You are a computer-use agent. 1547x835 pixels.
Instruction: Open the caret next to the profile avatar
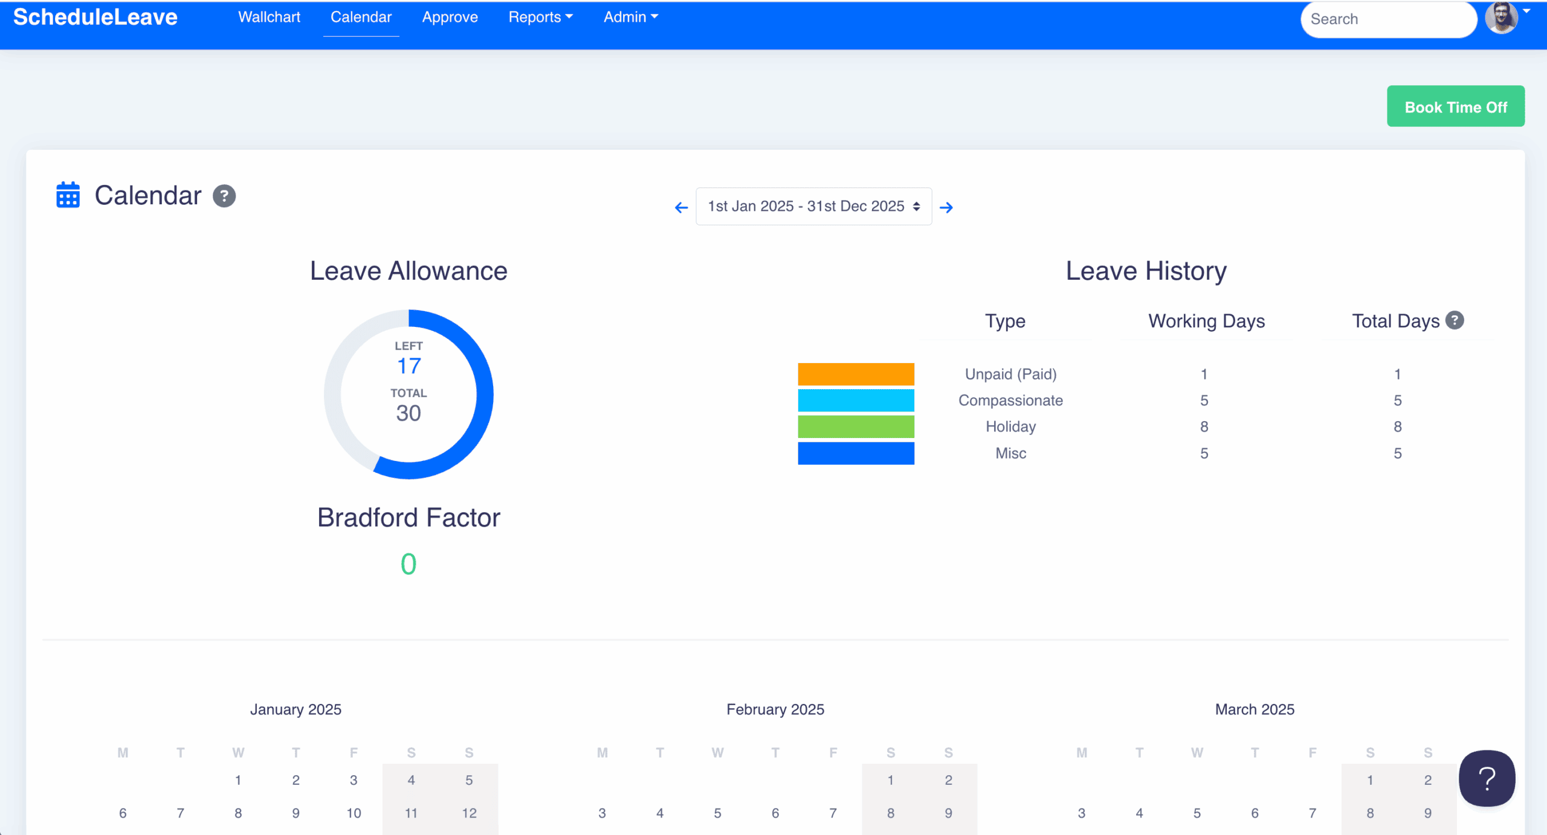click(1526, 11)
